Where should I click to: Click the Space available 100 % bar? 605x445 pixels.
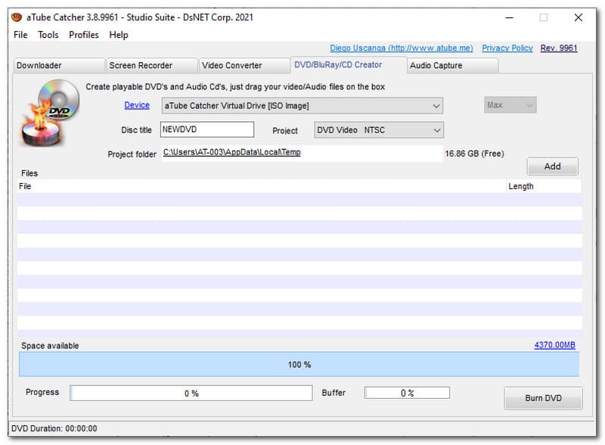click(x=299, y=364)
